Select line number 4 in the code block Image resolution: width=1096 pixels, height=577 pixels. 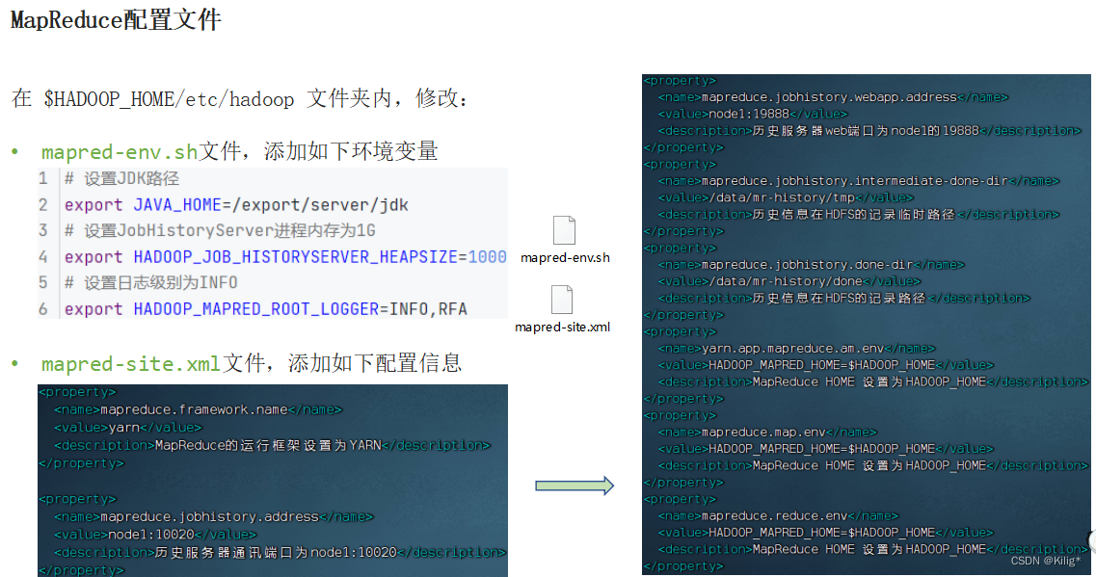click(45, 256)
